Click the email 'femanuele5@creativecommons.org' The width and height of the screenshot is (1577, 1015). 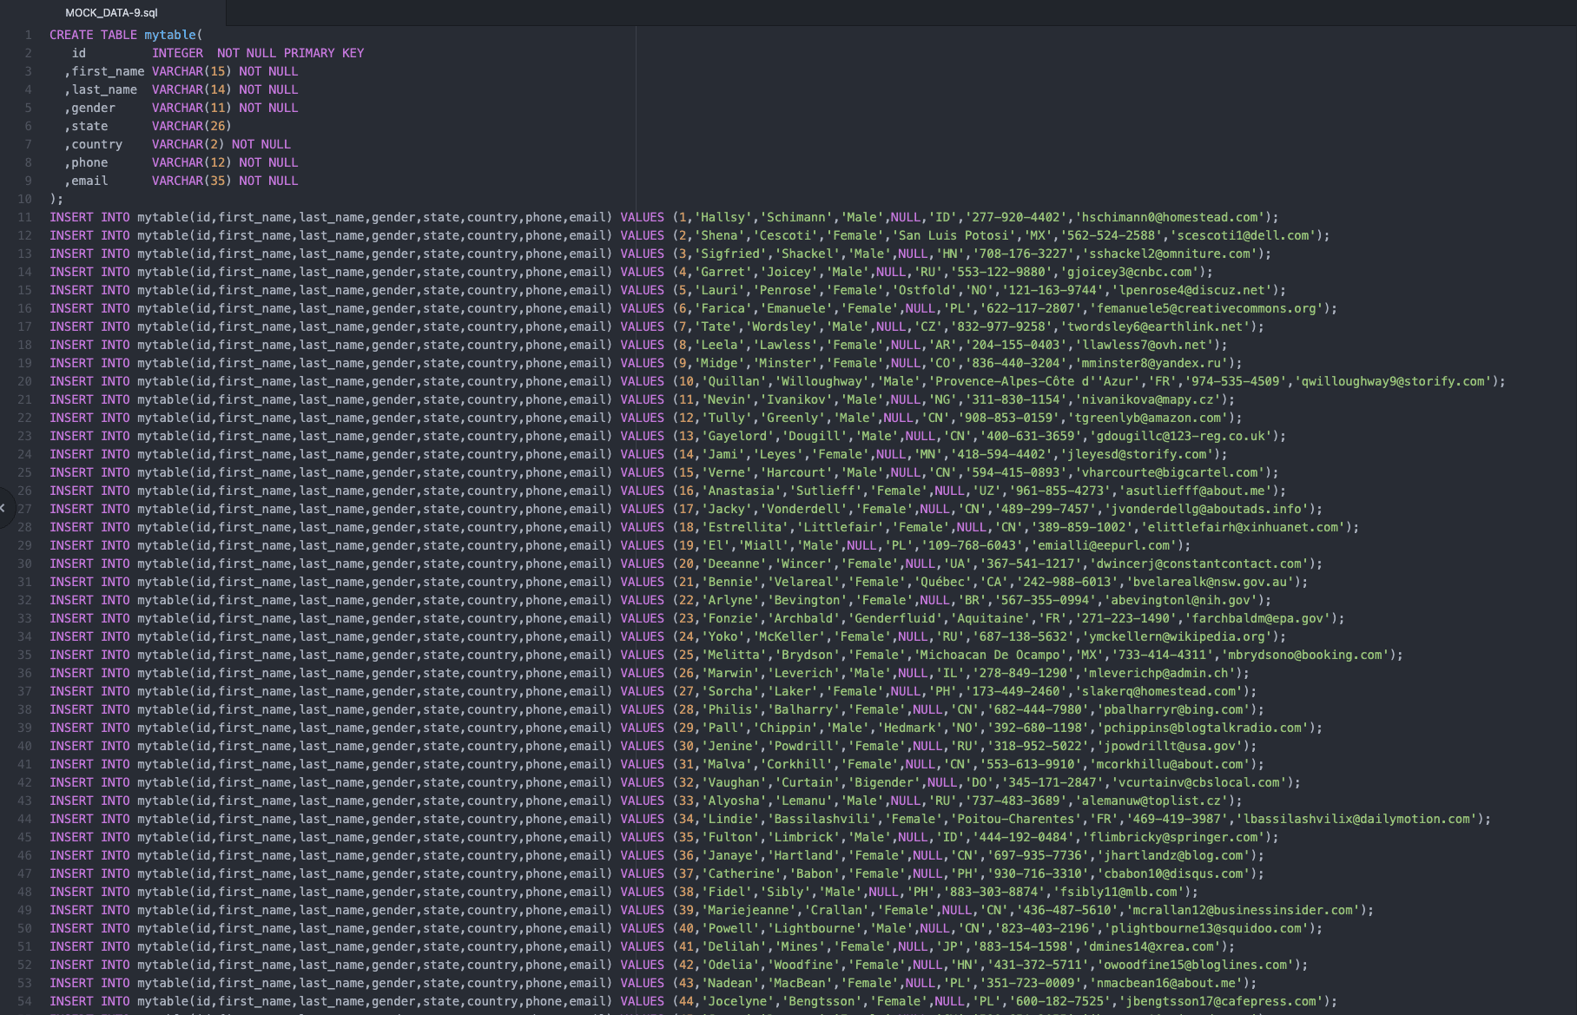click(x=1208, y=308)
